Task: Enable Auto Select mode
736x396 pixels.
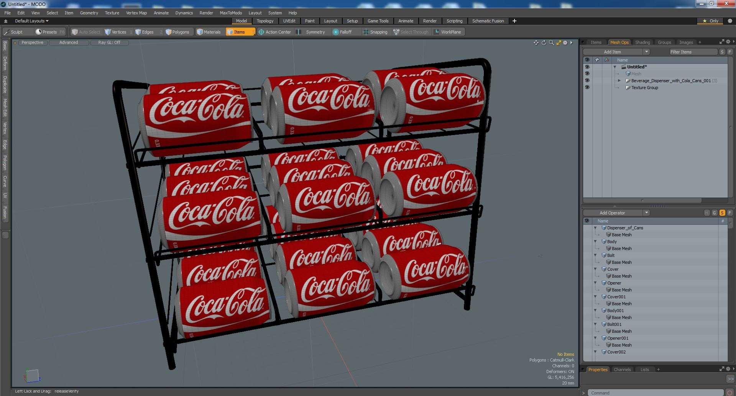Action: point(86,32)
